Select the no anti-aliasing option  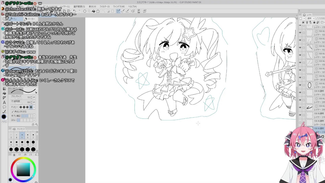[x=21, y=107]
